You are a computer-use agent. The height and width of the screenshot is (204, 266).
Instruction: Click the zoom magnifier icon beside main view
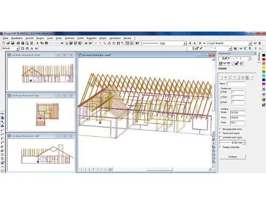(x=213, y=147)
